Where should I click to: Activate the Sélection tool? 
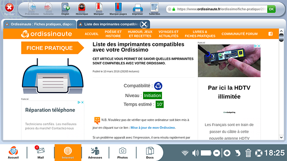(x=155, y=9)
